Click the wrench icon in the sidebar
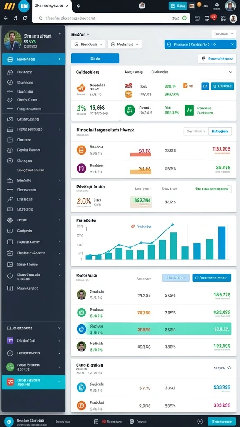The height and width of the screenshot is (427, 240). [x=10, y=199]
